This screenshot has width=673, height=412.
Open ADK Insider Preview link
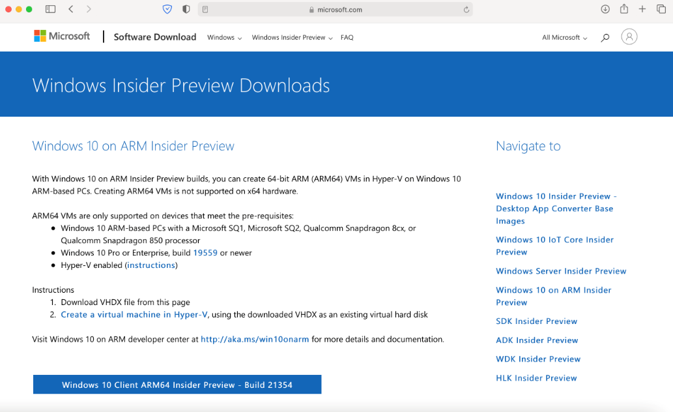pos(537,340)
